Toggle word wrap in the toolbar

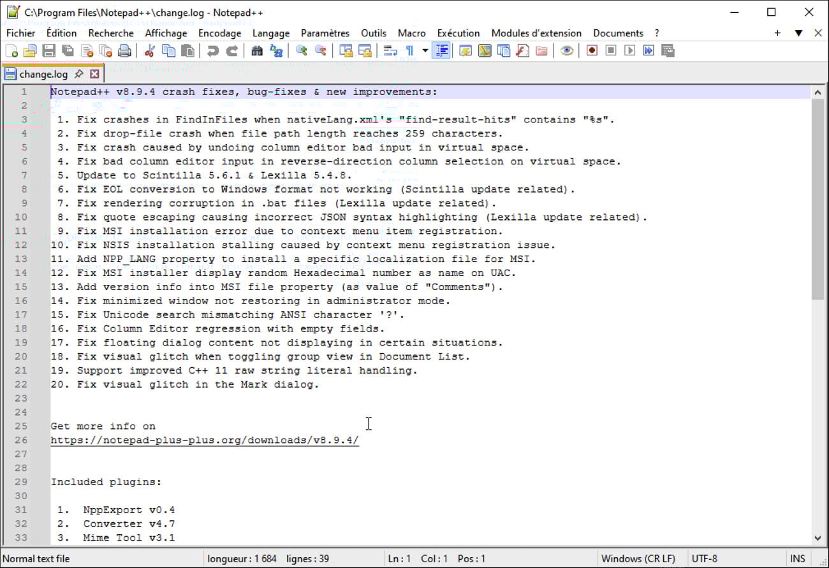click(390, 51)
